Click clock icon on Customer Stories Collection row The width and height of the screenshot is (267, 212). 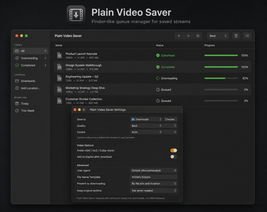(x=158, y=101)
